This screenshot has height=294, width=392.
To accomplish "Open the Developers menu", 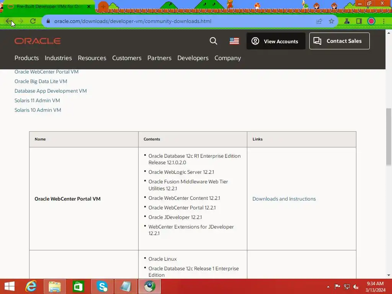I will (x=193, y=58).
